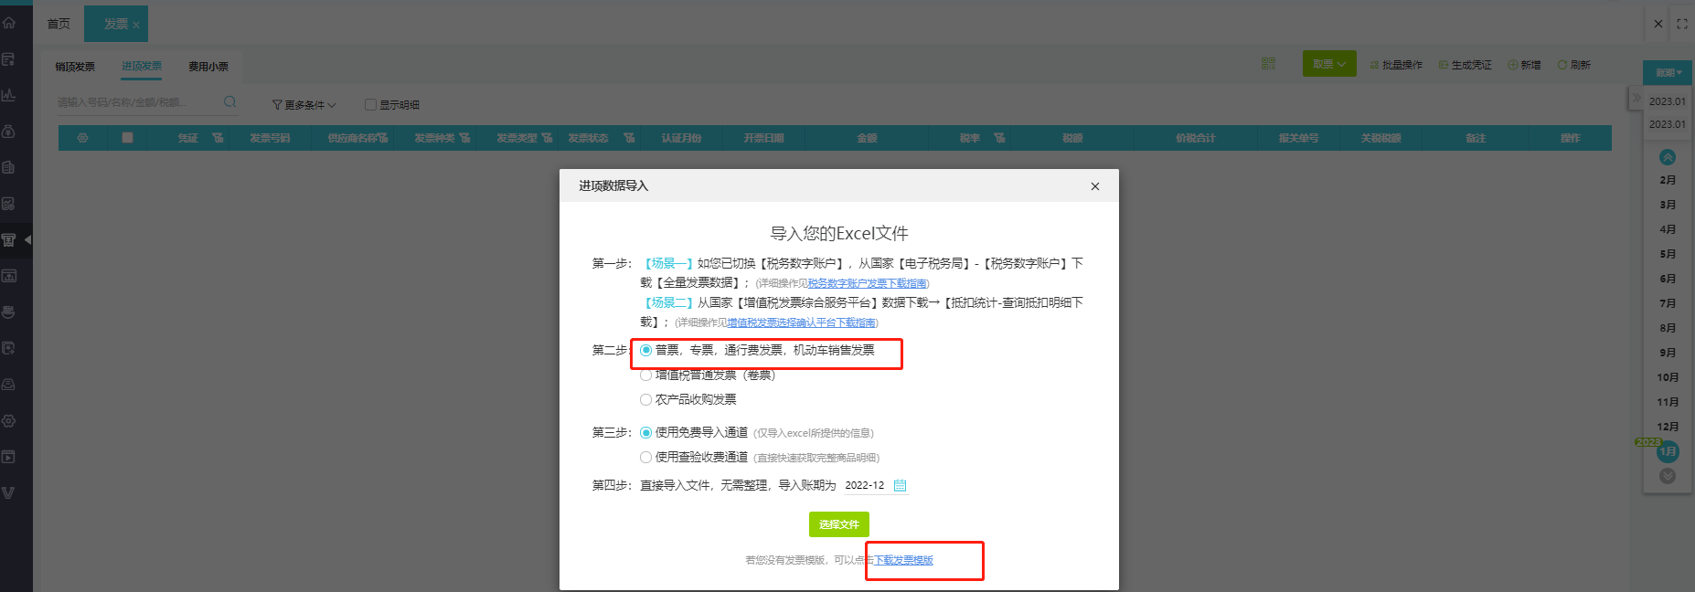The image size is (1695, 592).
Task: Open 税务数字账户发票下载指南 link
Action: click(867, 283)
